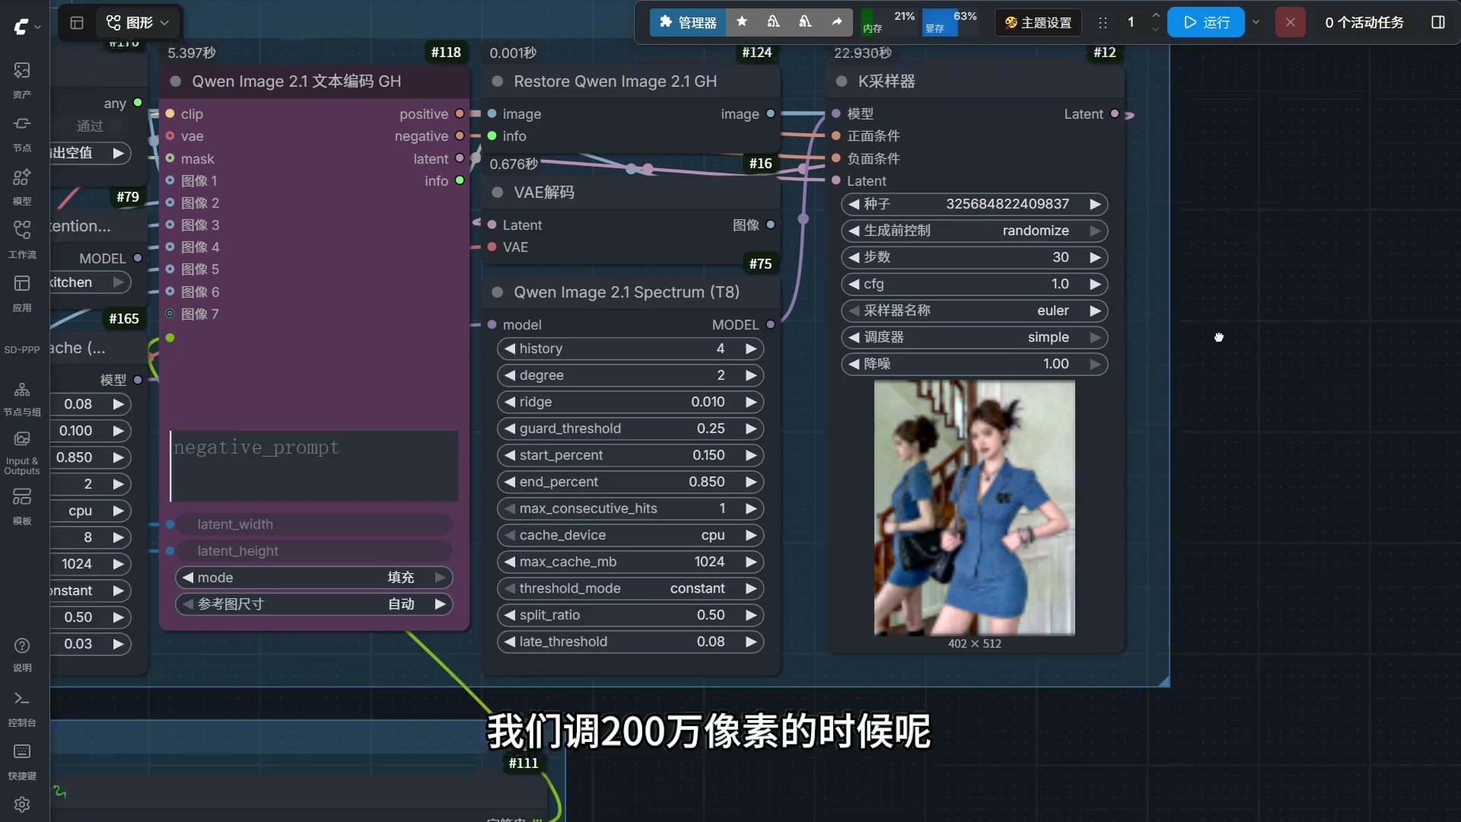Open the 快捷键 shortcuts panel
Screen dimensions: 1461x822
pos(22,762)
